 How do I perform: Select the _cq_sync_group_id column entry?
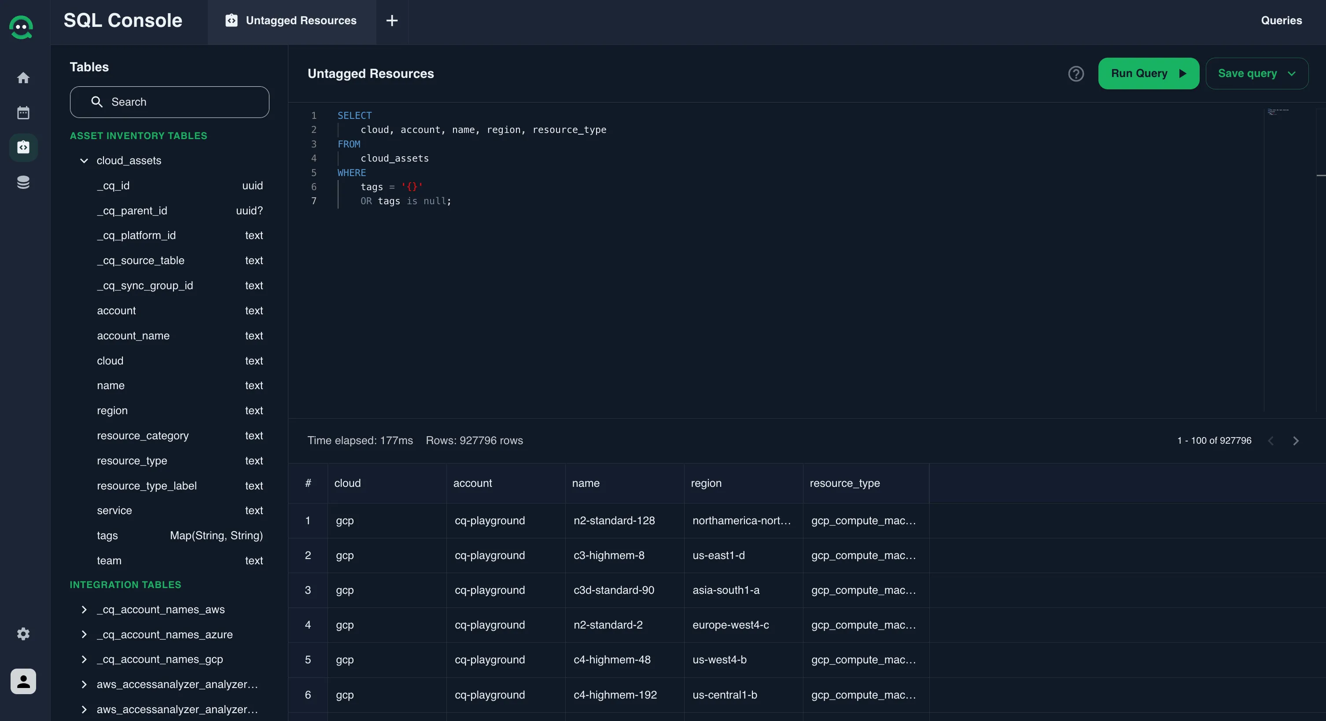(180, 286)
